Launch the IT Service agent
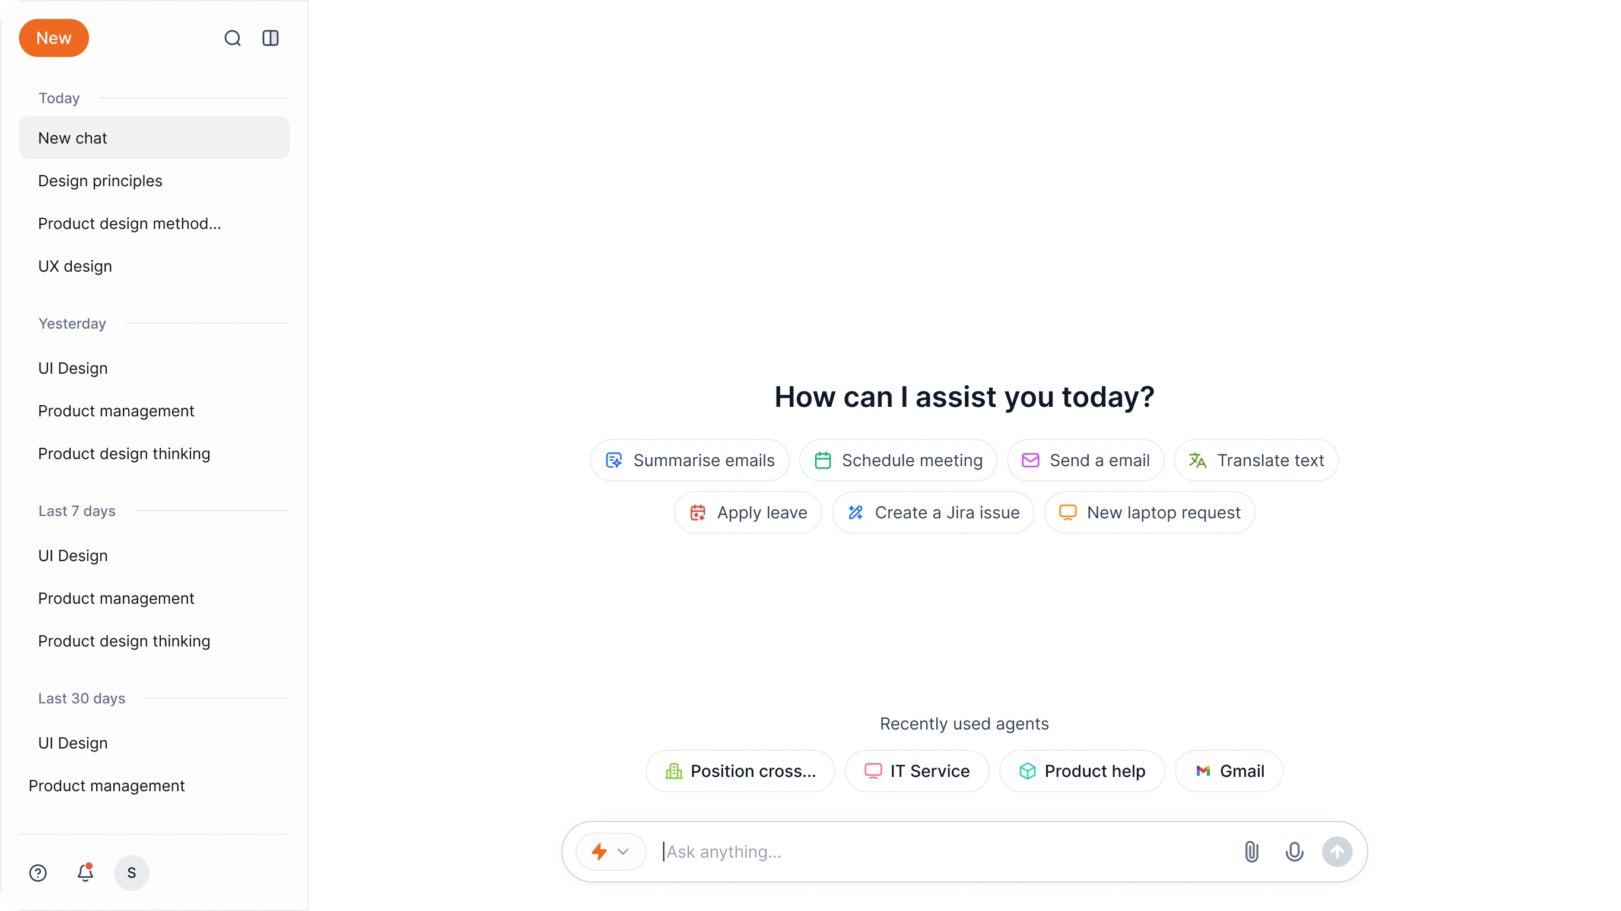The image size is (1621, 911). pos(917,770)
